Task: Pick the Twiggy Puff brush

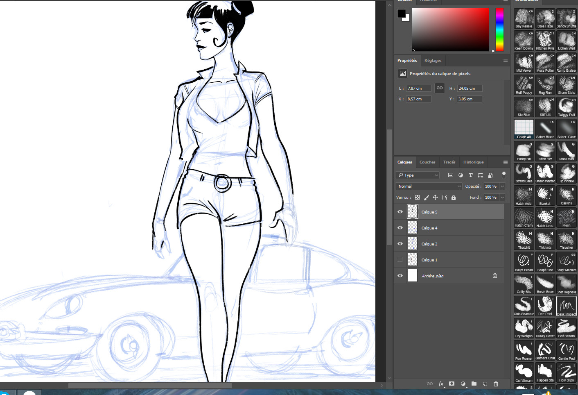Action: (567, 107)
